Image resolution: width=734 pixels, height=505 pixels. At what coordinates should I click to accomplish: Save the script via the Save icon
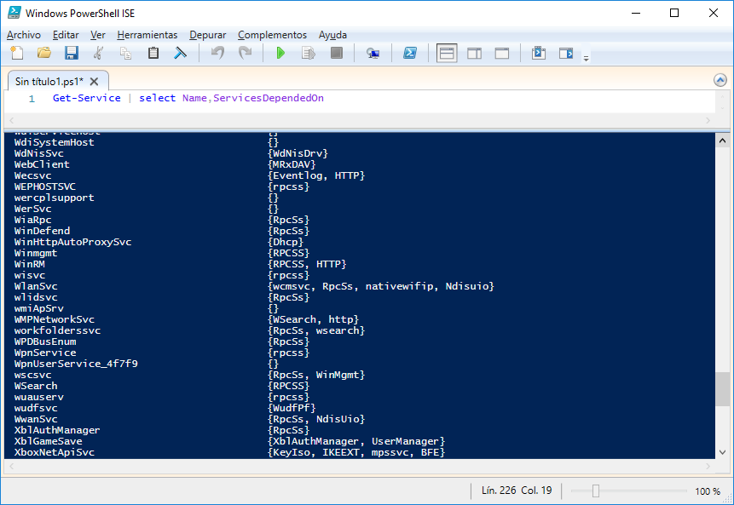tap(72, 52)
